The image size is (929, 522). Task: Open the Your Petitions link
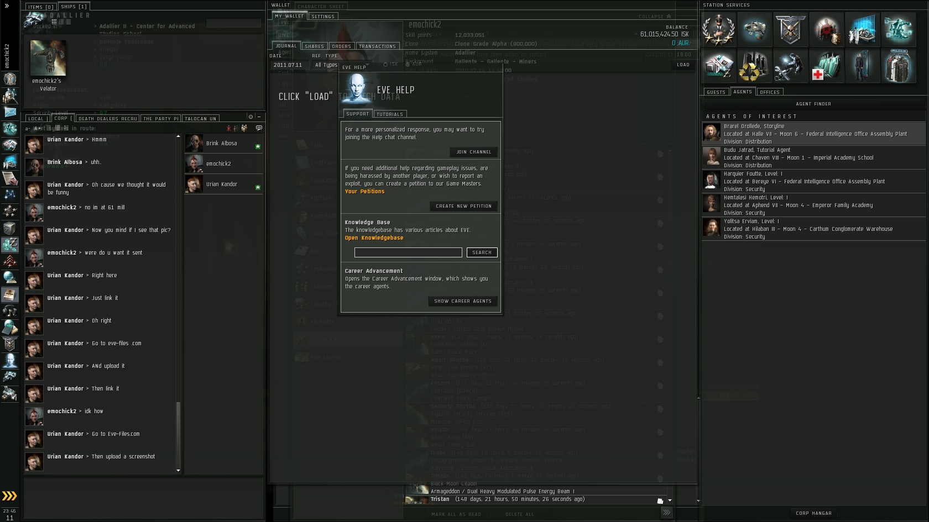(364, 192)
